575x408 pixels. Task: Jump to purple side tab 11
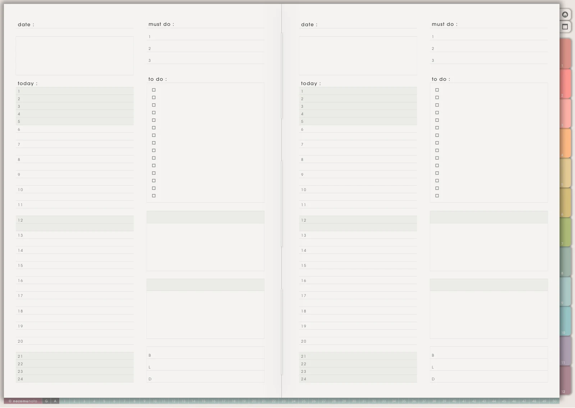pyautogui.click(x=565, y=351)
